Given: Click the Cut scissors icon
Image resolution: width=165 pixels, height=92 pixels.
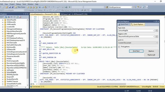Looking at the screenshot, I should click(x=40, y=7).
